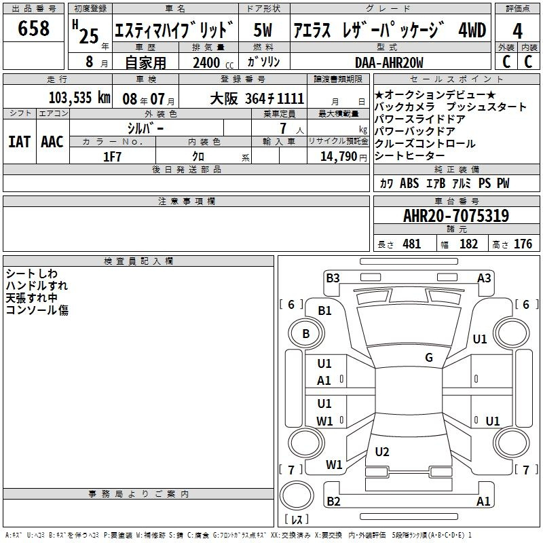Click the interior color クロ
The width and height of the screenshot is (543, 543).
(x=198, y=157)
